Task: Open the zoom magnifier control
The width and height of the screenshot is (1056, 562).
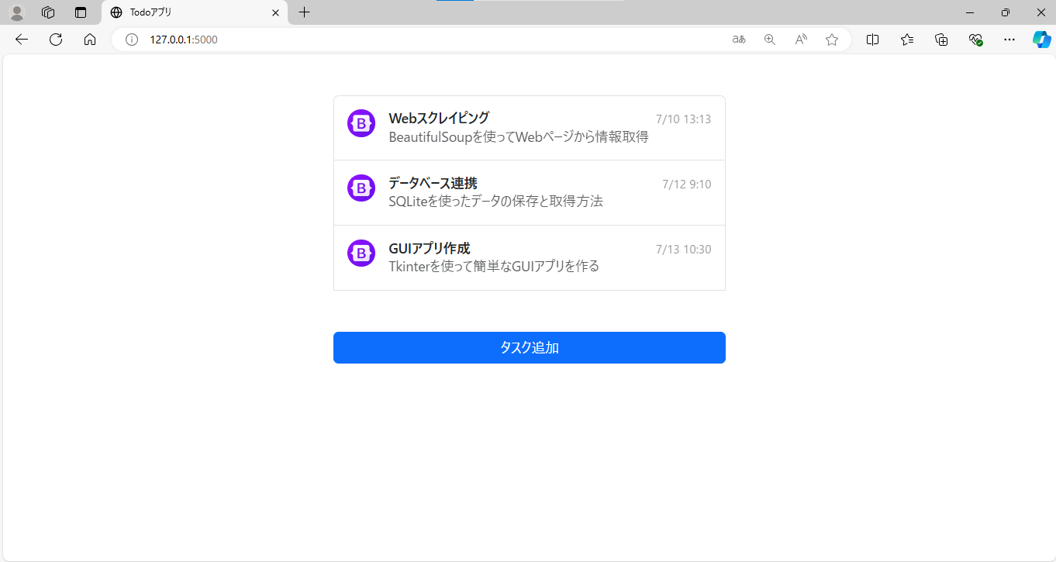Action: click(769, 39)
